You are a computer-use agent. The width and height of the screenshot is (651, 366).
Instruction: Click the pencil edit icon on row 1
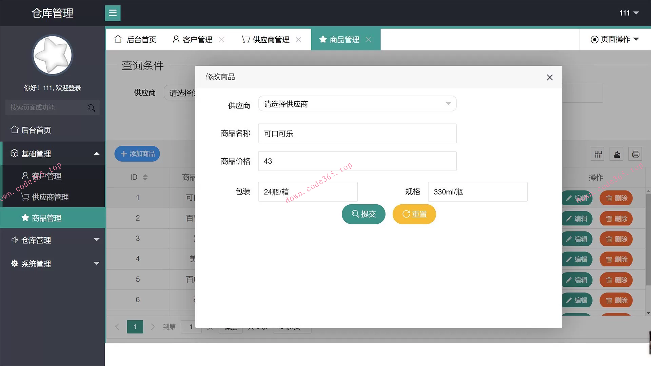569,198
